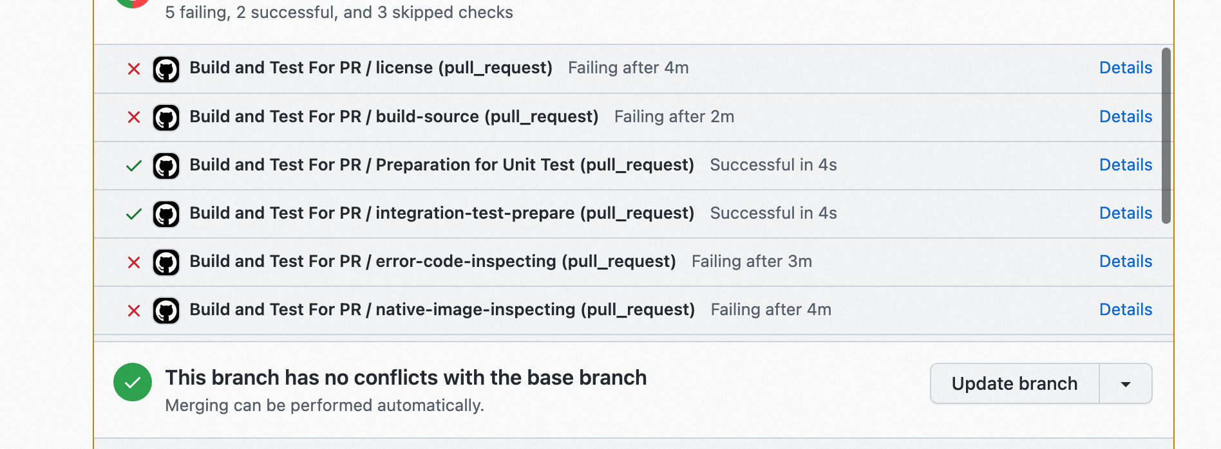
Task: Click green checkmark for integration-test-prepare check
Action: pos(134,214)
